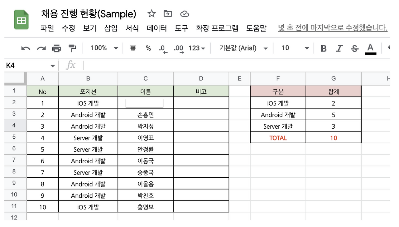Click the cloud saved status icon
Image resolution: width=399 pixels, height=227 pixels.
pyautogui.click(x=185, y=14)
